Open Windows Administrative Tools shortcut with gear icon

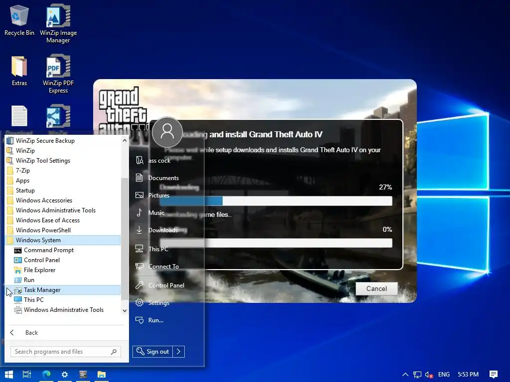tap(63, 310)
